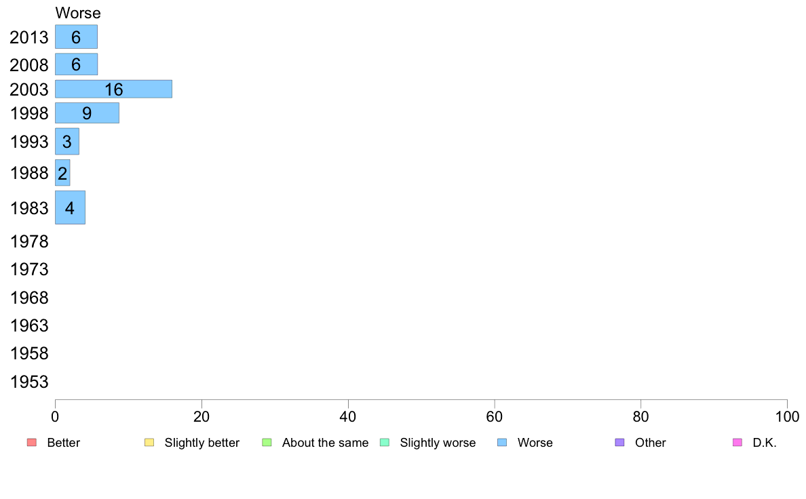Click the Worse column heading
Screen dimensions: 806x499
coord(78,13)
